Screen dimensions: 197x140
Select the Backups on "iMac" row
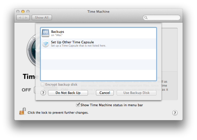click(x=98, y=33)
